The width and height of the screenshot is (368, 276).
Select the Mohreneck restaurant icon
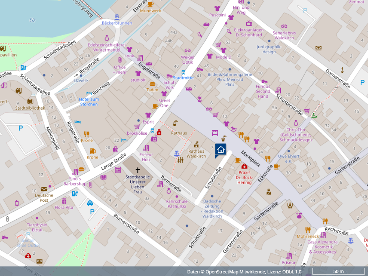click(x=308, y=230)
